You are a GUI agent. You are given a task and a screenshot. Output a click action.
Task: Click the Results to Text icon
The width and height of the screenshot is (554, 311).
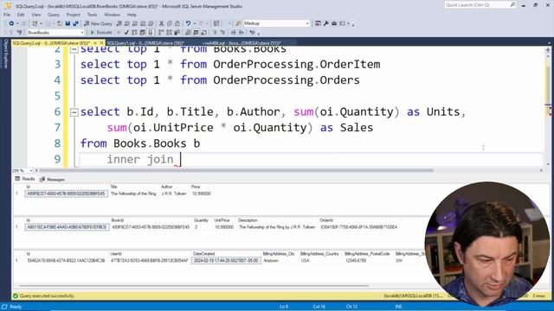(188, 33)
